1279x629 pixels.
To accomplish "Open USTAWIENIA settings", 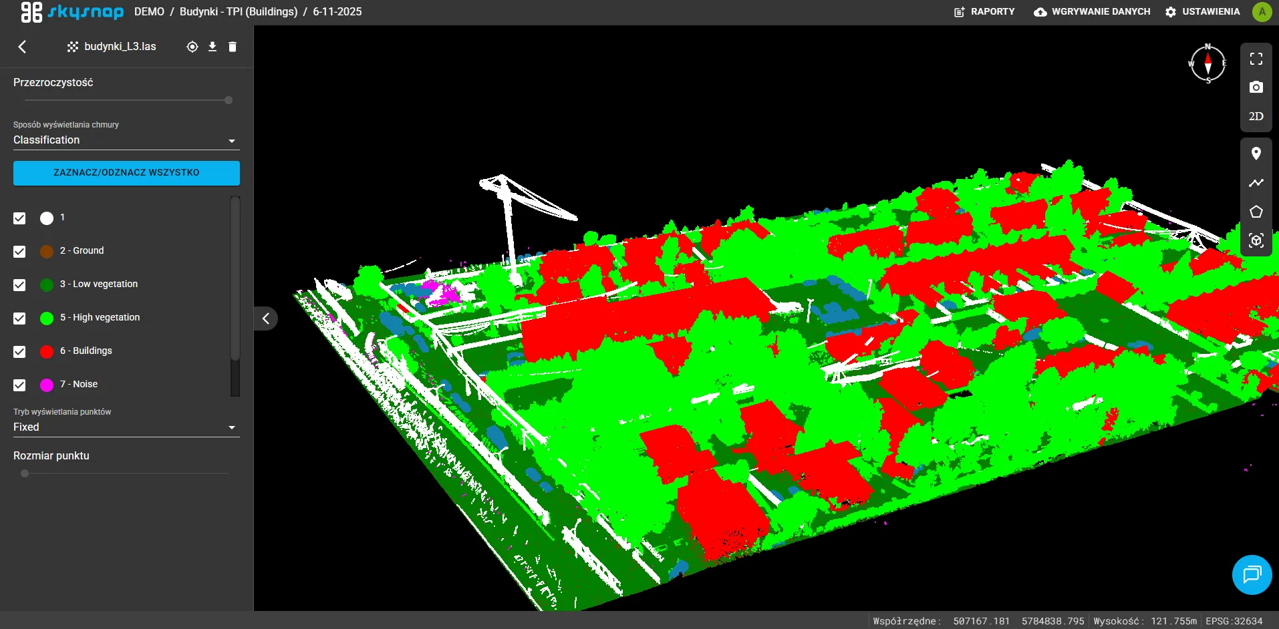I will [1202, 12].
